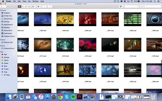
Task: Click the Share toolbar button
Action: point(44,6)
